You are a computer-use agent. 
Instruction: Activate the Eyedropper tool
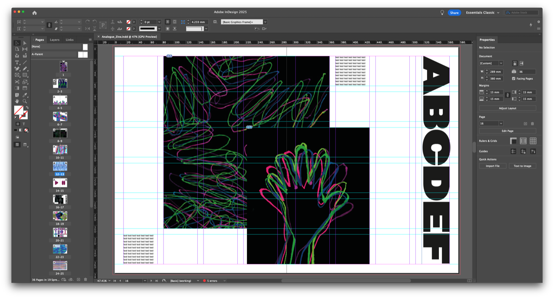[x=25, y=95]
